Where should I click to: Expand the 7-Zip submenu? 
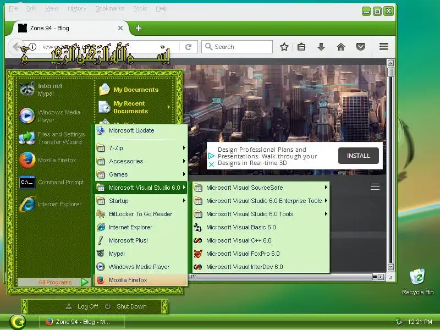141,148
